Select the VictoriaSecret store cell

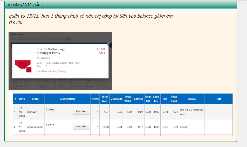click(35, 127)
